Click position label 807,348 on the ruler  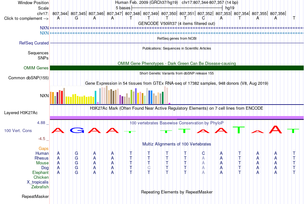point(132,13)
